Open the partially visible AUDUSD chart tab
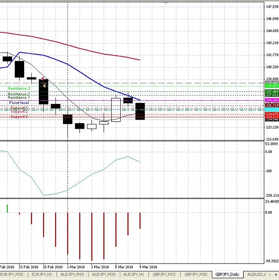 point(257,274)
